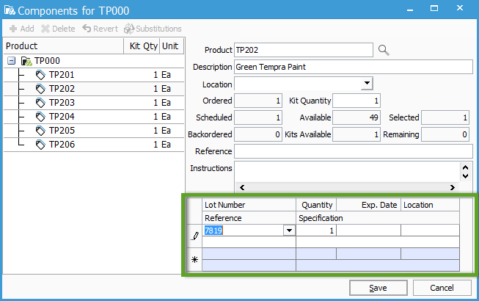Click the tag icon beside TP204
Screen dimensions: 479x301
(40, 117)
